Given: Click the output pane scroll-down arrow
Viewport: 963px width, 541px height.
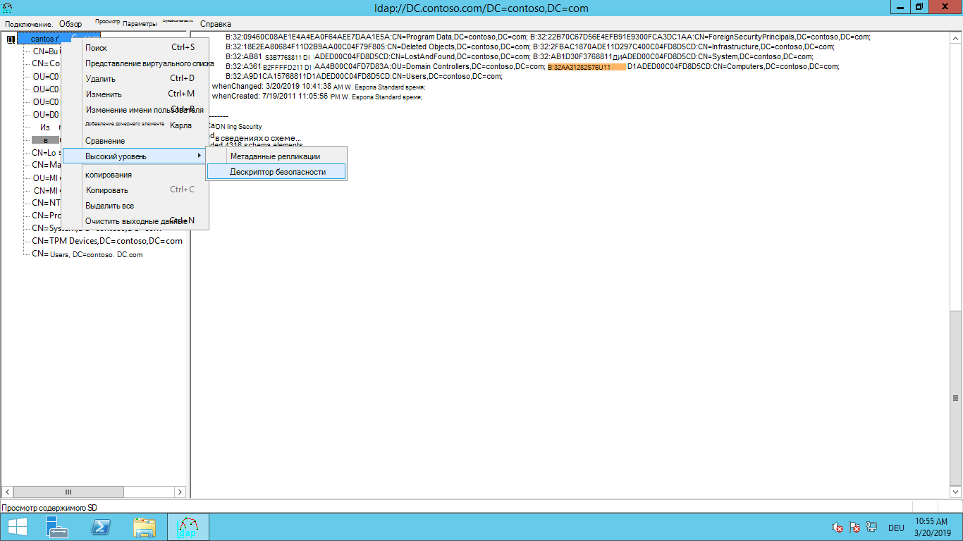Looking at the screenshot, I should [955, 492].
